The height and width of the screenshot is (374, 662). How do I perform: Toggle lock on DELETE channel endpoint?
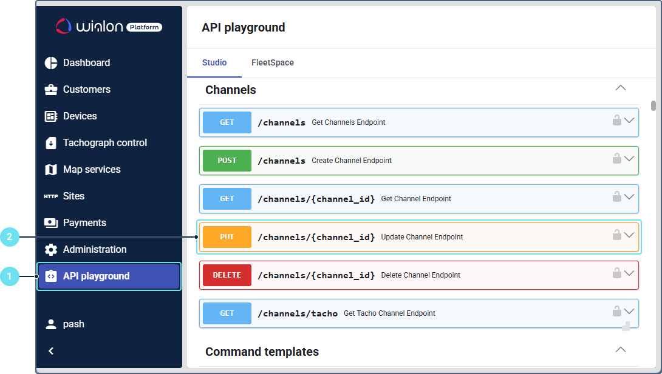(x=616, y=273)
